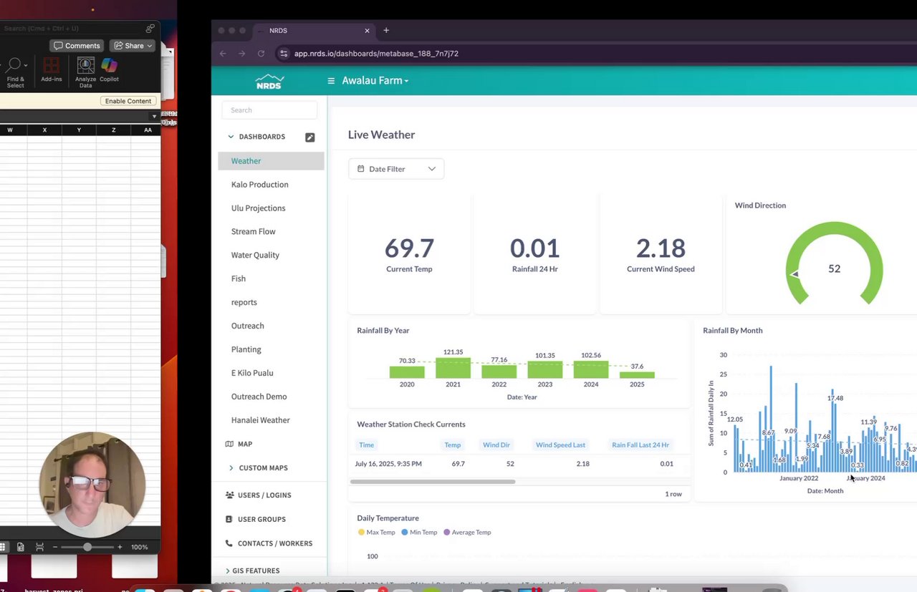Click the dashboards edit pencil icon
917x592 pixels.
tap(309, 137)
